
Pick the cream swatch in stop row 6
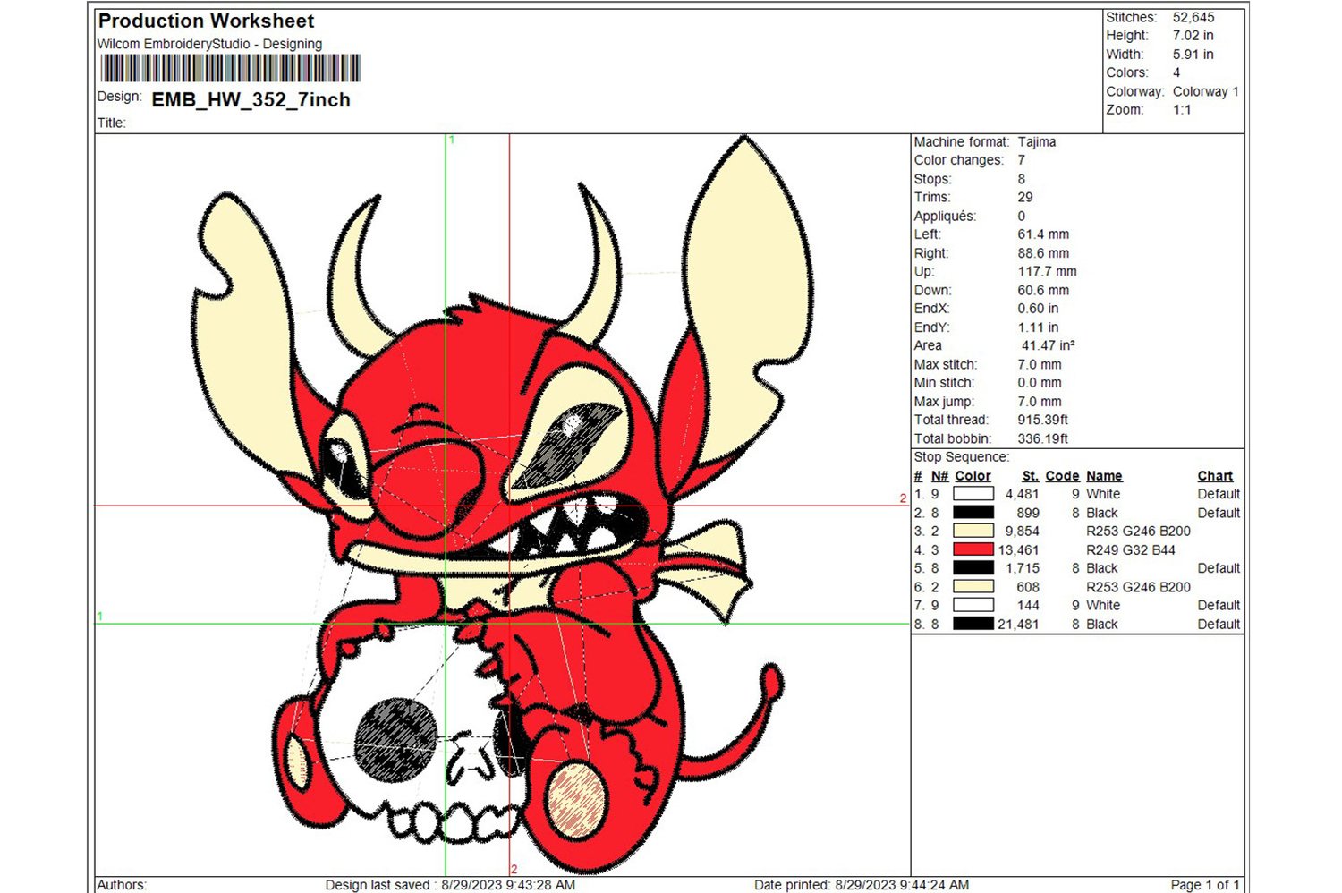click(973, 587)
